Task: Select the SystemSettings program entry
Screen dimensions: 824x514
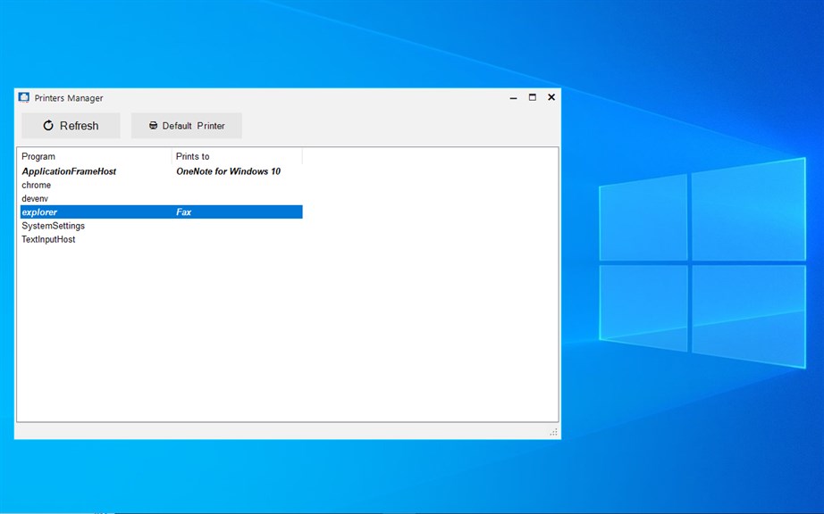Action: point(53,226)
